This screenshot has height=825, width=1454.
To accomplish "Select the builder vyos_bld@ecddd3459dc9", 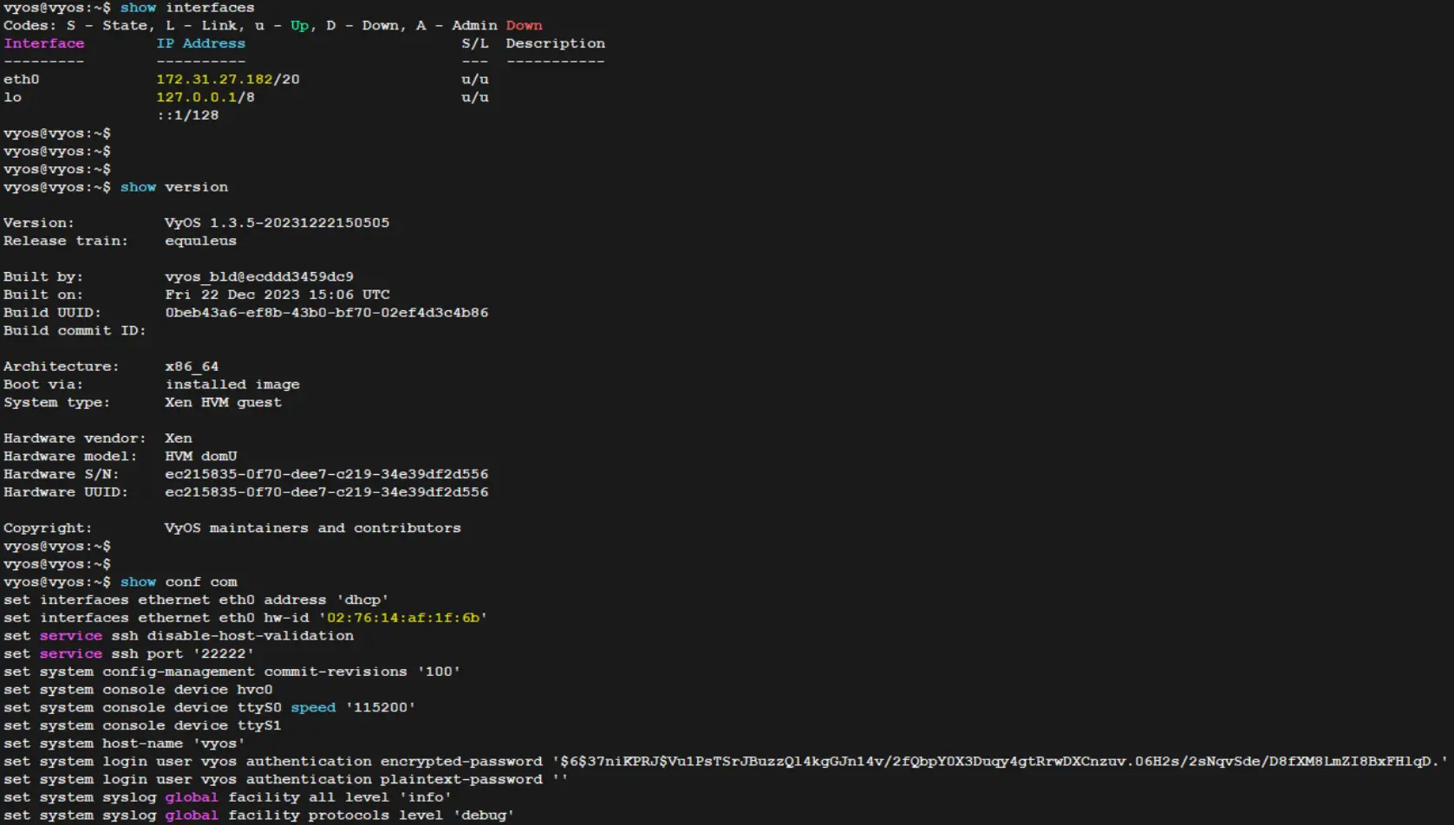I will [259, 276].
